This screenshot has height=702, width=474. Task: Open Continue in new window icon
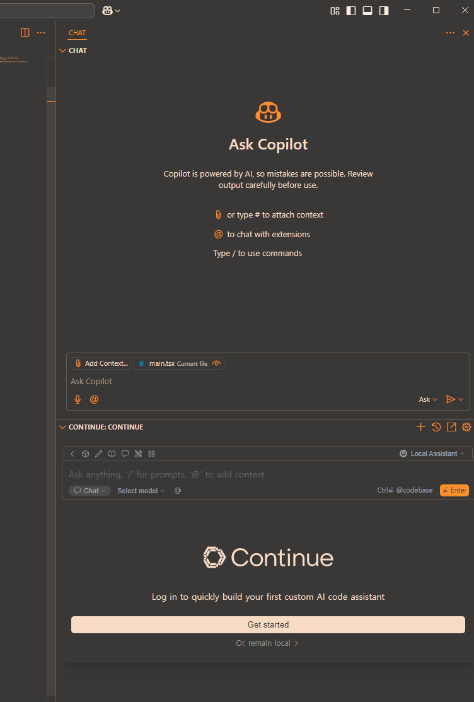point(451,427)
